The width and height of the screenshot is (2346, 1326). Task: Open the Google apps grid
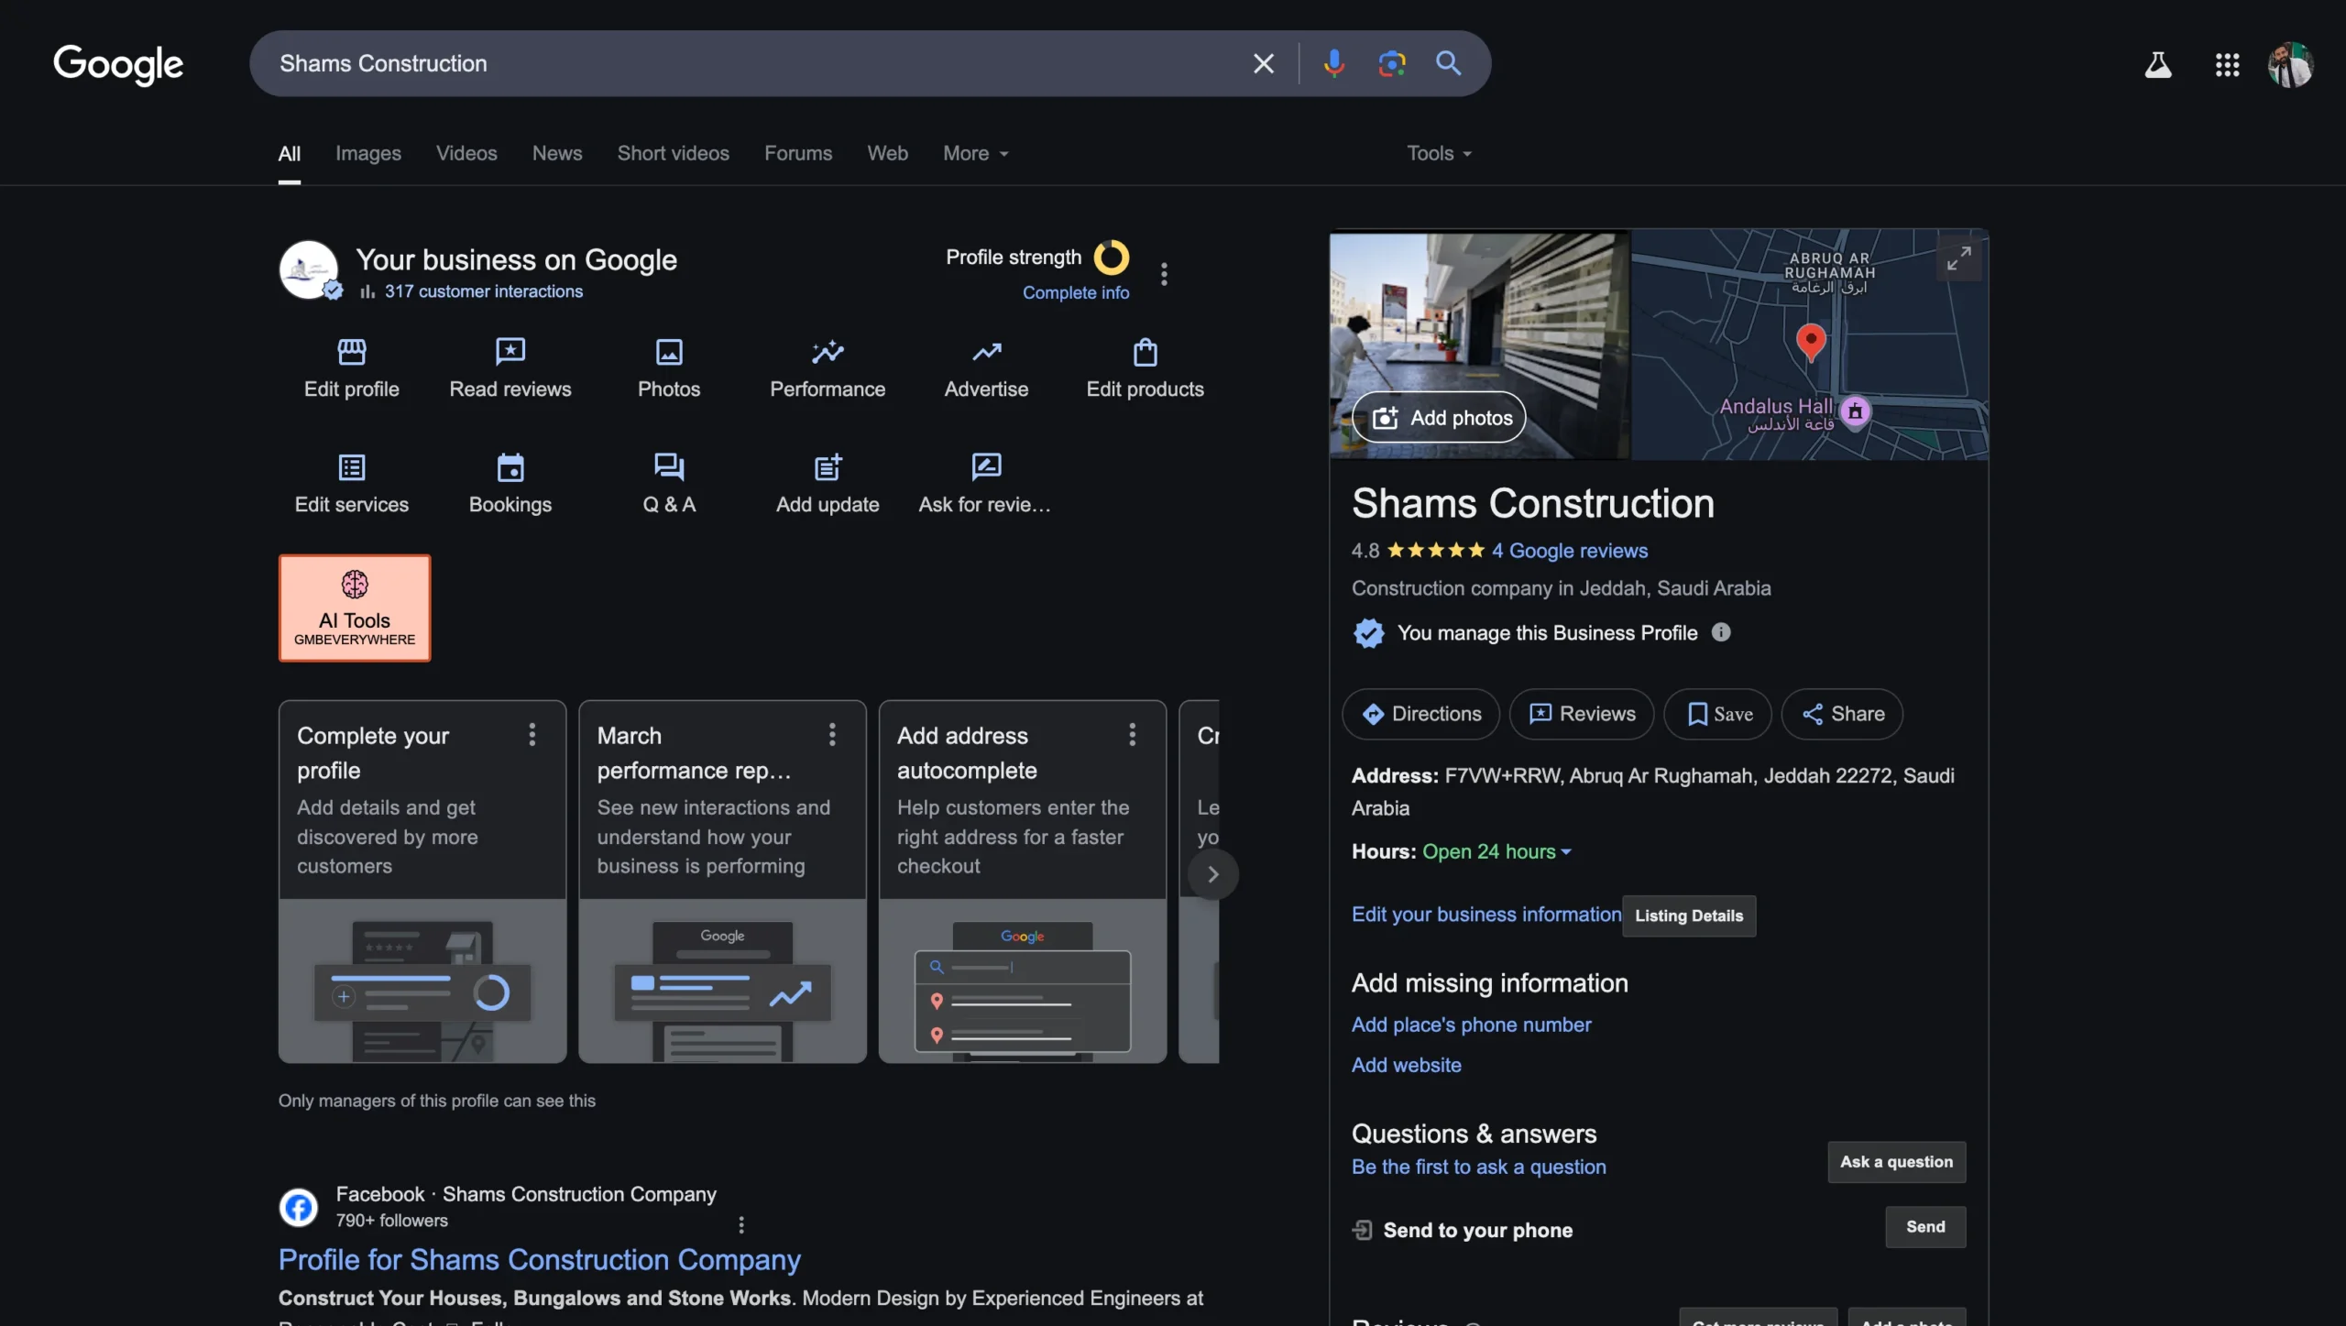point(2227,64)
